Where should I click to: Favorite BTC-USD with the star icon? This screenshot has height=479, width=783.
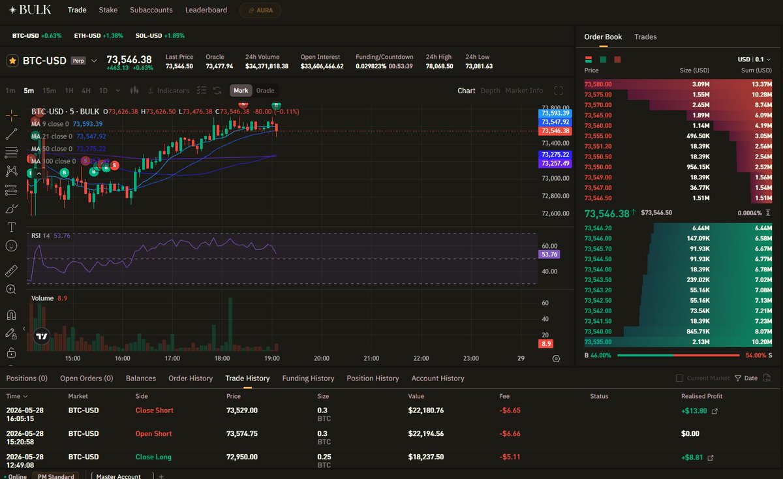(12, 61)
